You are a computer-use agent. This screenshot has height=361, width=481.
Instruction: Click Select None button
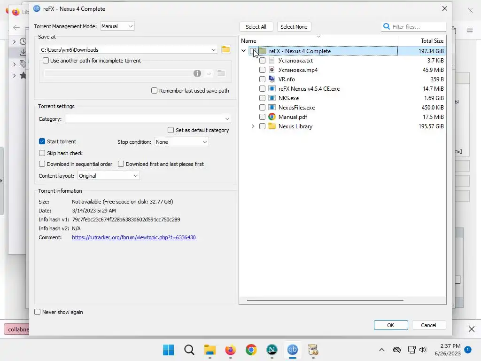(x=294, y=27)
